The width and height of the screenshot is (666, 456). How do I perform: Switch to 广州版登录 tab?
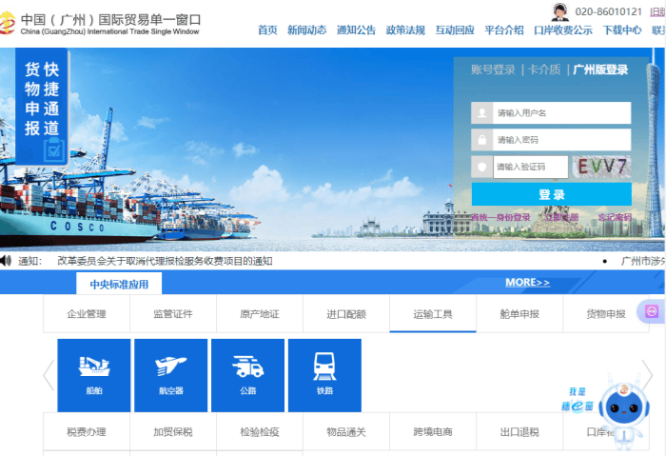click(600, 69)
